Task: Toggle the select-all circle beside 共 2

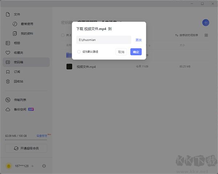Action: point(63,35)
